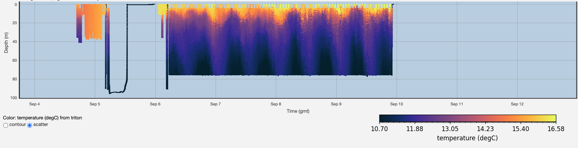
Task: Click the temperature color bar gradient
Action: click(467, 118)
